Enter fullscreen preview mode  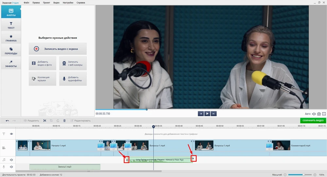pos(324,114)
